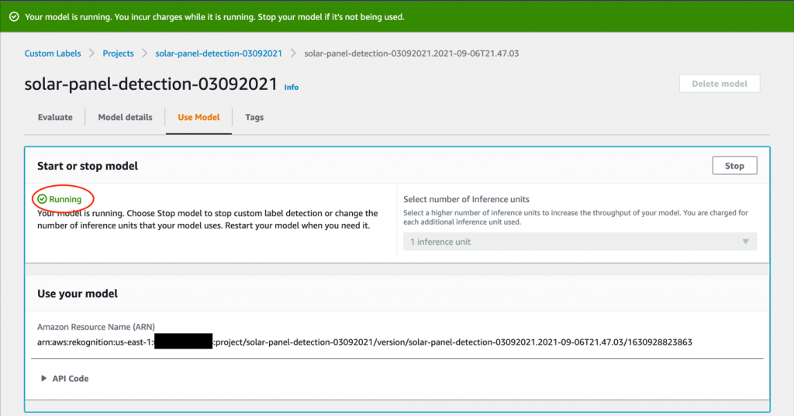Screen dimensions: 794x416
Task: Go to solar-panel-detection-03092021 breadcrumb link
Action: 218,53
